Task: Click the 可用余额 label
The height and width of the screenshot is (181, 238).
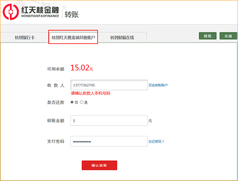Action: click(x=56, y=69)
